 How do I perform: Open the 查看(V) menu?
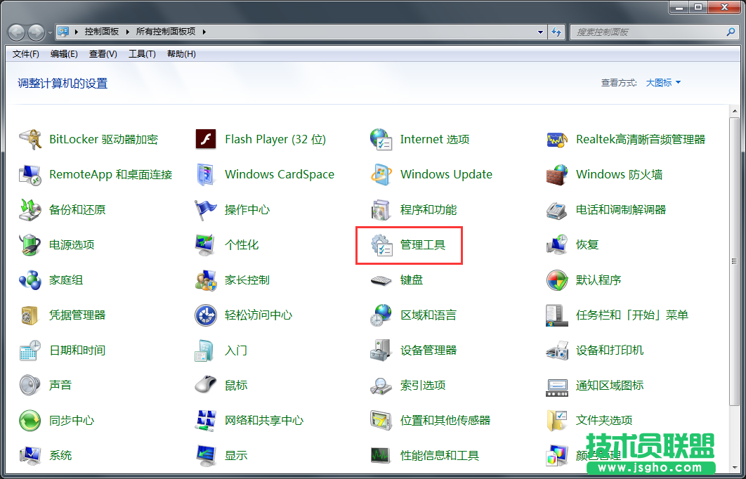pos(103,54)
